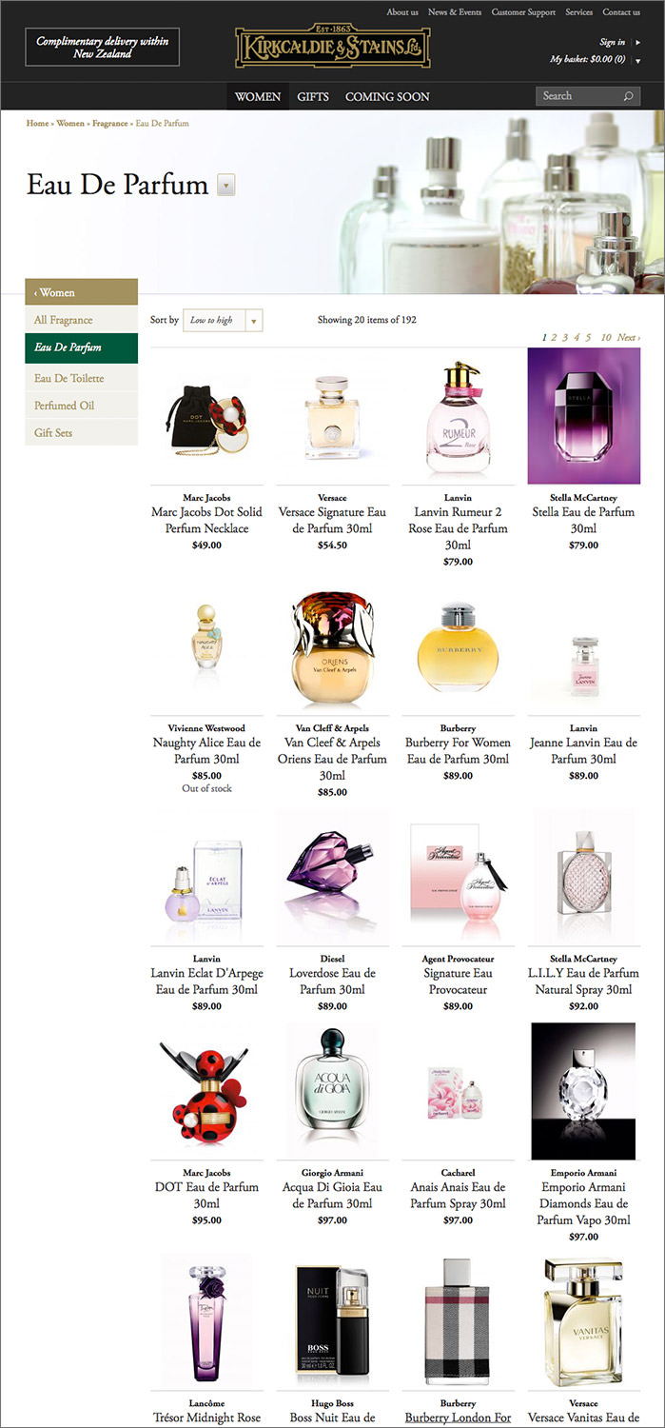Open the Eau De Parfum title dropdown
The height and width of the screenshot is (1428, 665).
click(x=225, y=185)
